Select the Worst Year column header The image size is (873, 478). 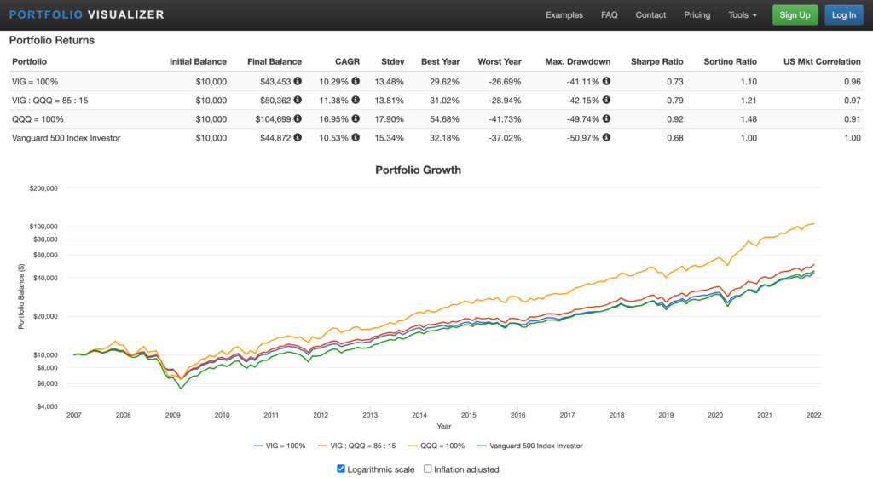point(500,61)
